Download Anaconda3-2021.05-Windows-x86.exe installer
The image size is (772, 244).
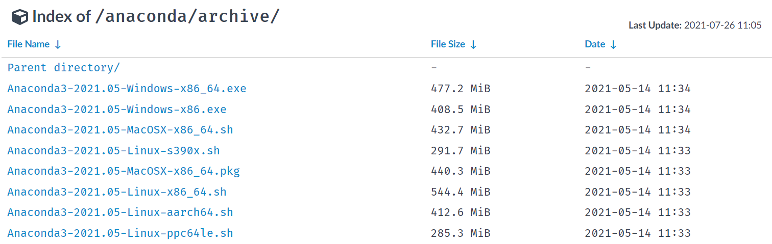[x=117, y=110]
